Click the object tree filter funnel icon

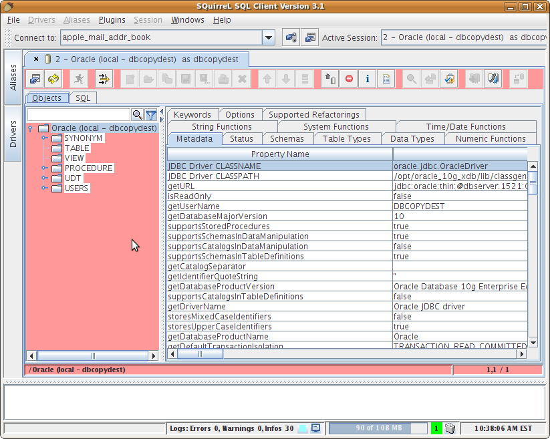[x=152, y=115]
